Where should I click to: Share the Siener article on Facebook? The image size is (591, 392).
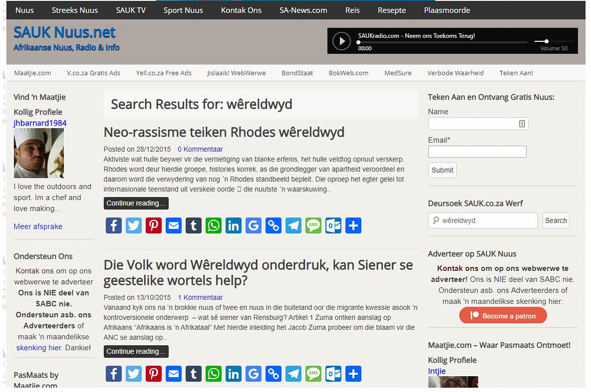pyautogui.click(x=114, y=374)
